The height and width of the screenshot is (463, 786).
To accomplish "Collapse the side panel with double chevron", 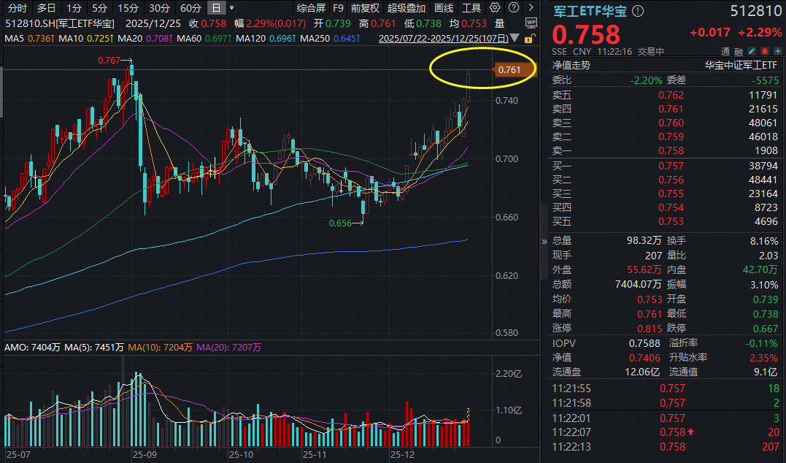I will [x=543, y=241].
